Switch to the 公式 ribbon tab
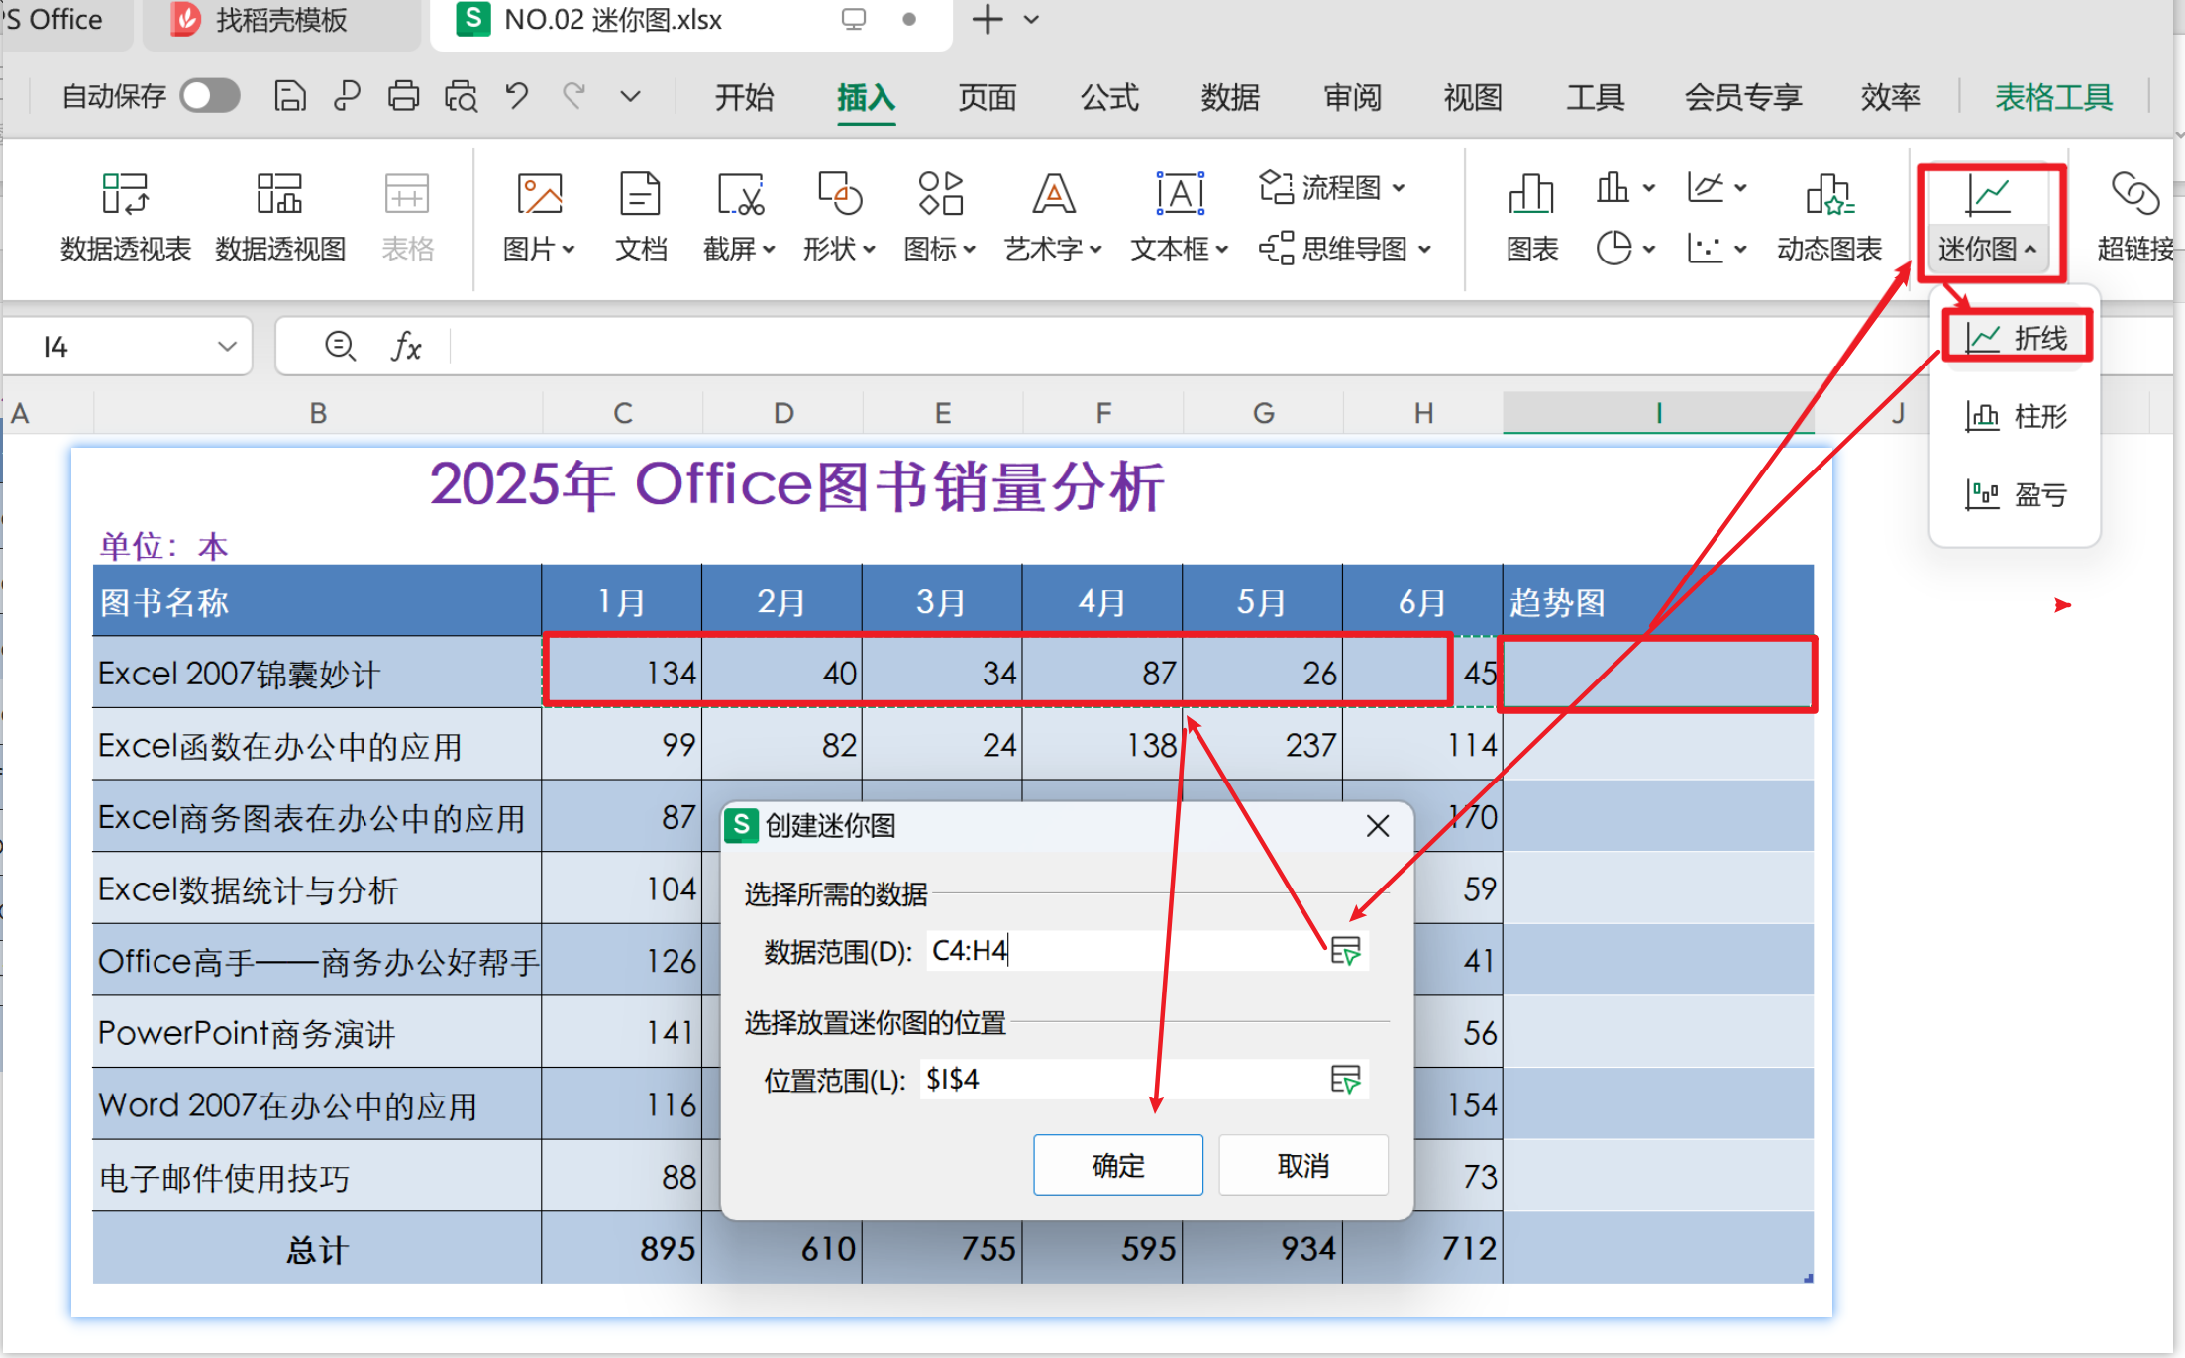Screen dimensions: 2185x1358 tap(1108, 97)
